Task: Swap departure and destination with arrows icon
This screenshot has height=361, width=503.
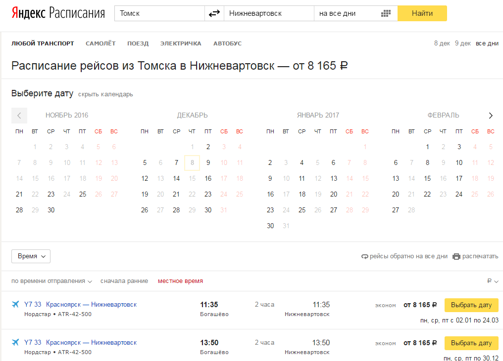Action: pos(214,13)
